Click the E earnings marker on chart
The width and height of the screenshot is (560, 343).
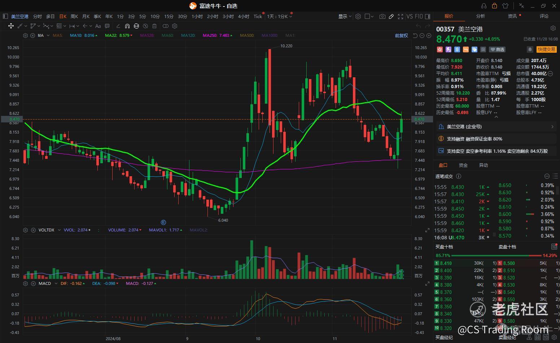(163, 222)
